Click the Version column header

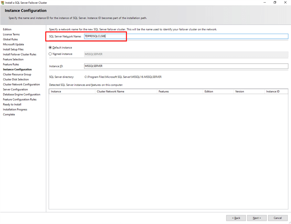coord(249,91)
